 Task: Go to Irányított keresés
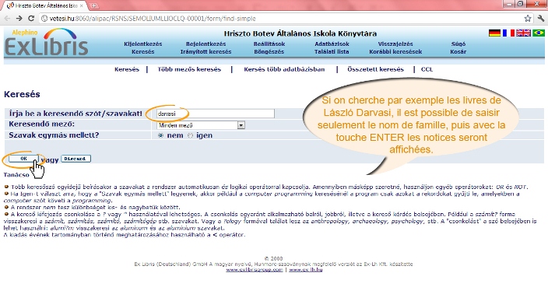(205, 51)
